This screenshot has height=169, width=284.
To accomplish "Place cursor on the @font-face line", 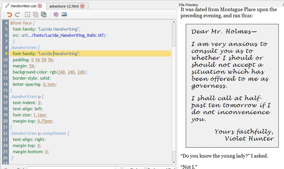I will (x=22, y=23).
